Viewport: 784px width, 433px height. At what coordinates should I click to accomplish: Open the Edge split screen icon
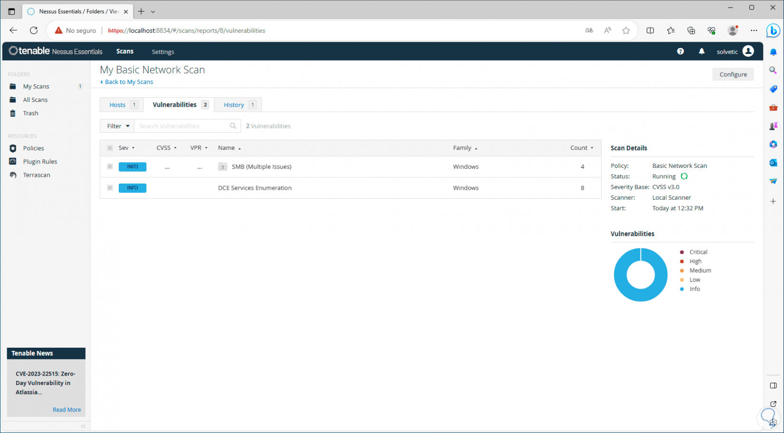650,30
